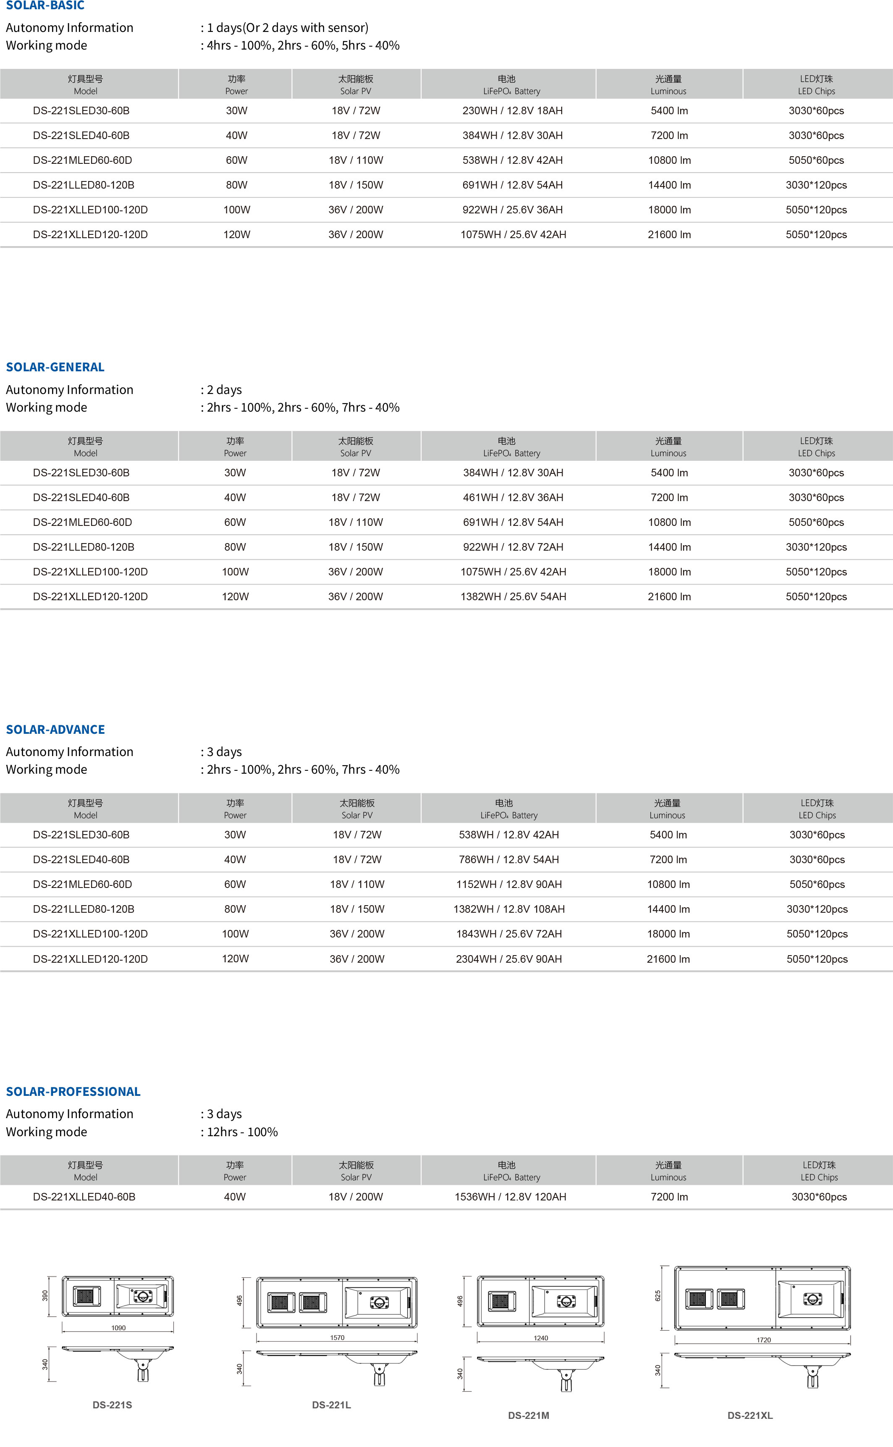Click the '12hrs - 100%' working mode text
Screen dimensions: 893x1447
click(242, 1132)
